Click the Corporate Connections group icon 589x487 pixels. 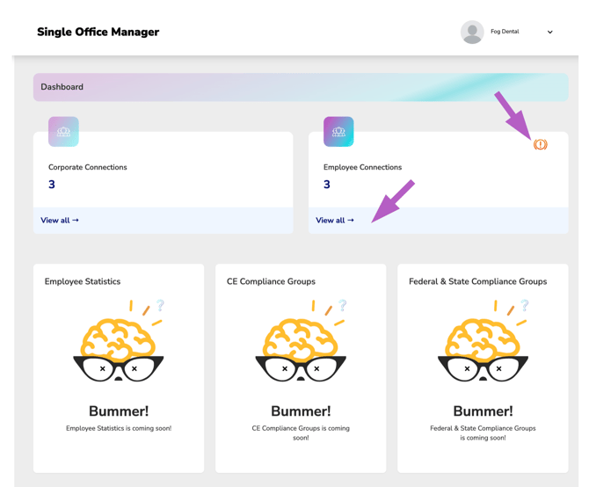click(63, 131)
